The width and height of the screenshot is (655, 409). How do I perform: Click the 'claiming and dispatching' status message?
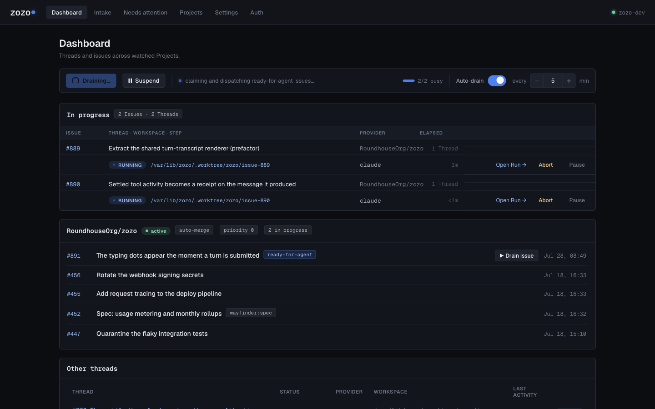click(249, 81)
